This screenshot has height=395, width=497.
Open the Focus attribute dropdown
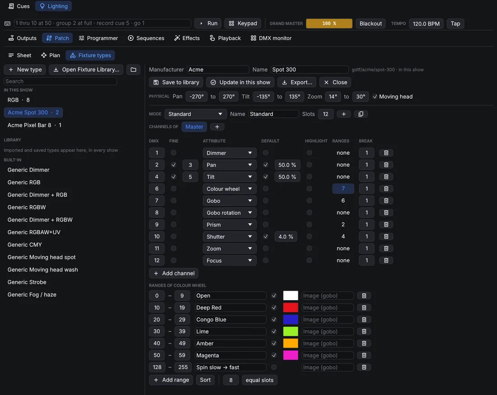pos(230,260)
